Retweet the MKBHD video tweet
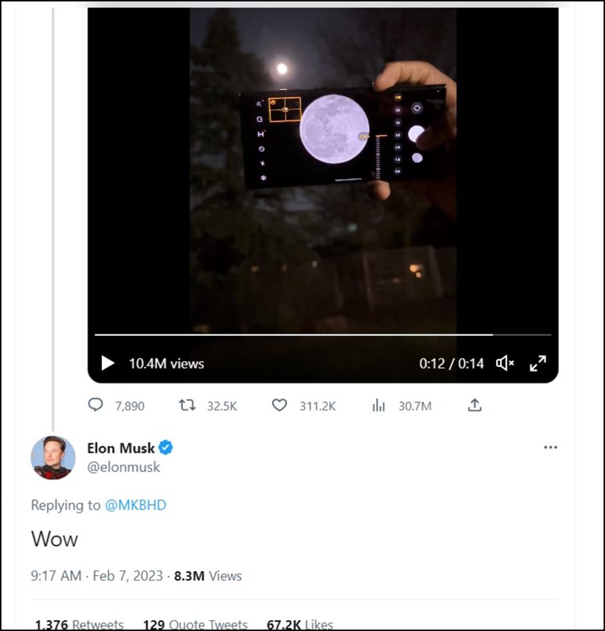605x631 pixels. click(187, 405)
